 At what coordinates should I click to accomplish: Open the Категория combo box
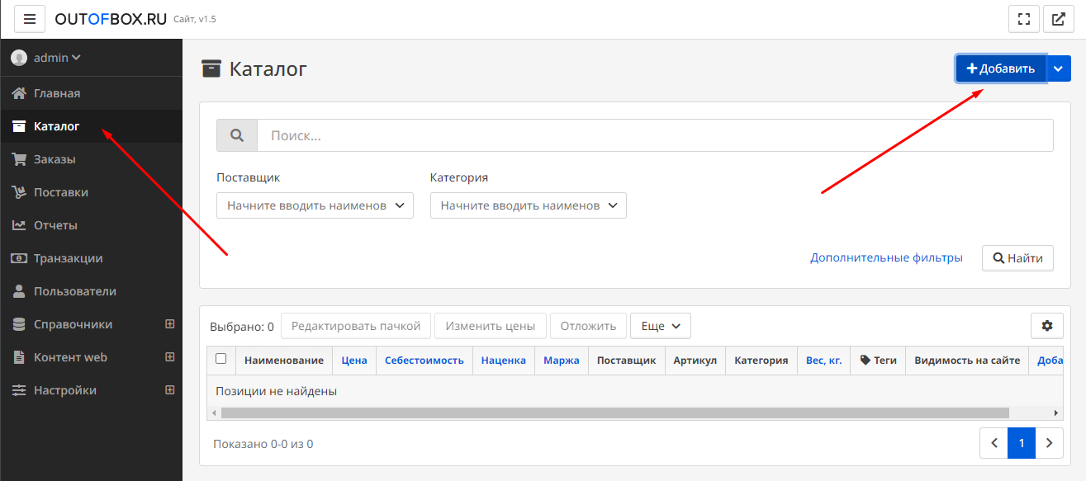point(529,205)
